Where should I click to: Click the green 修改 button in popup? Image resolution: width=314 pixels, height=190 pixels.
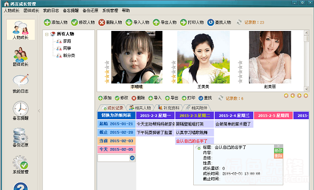click(x=278, y=151)
